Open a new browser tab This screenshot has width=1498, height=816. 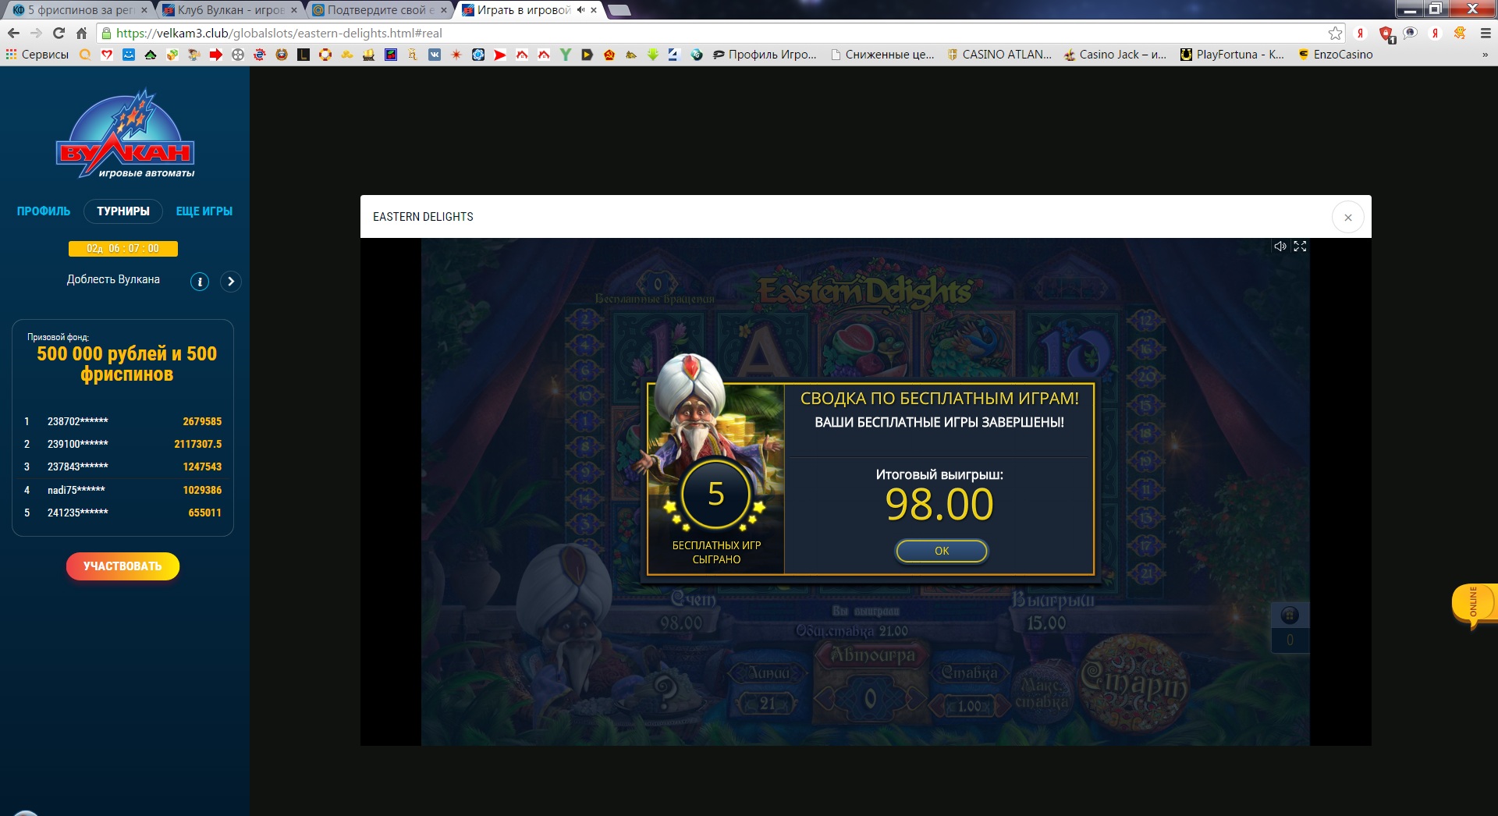coord(619,10)
